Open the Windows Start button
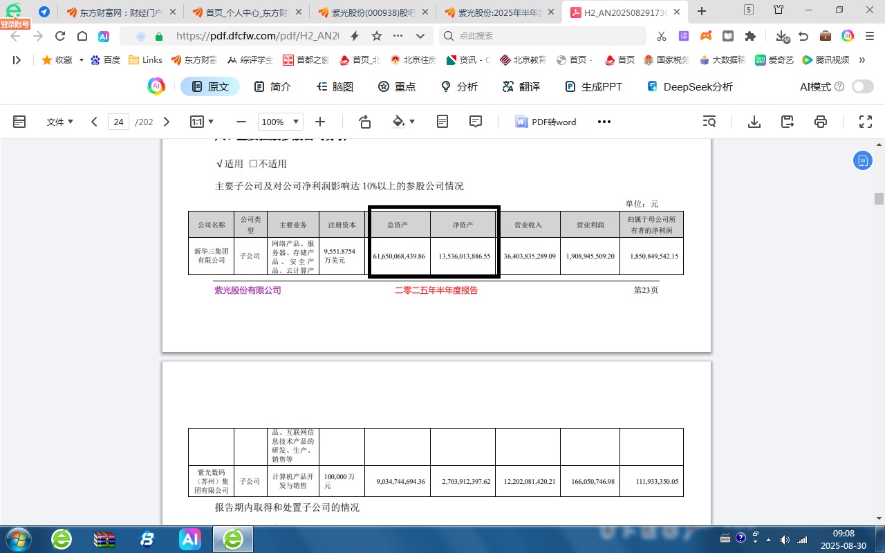This screenshot has width=885, height=553. coord(17,538)
